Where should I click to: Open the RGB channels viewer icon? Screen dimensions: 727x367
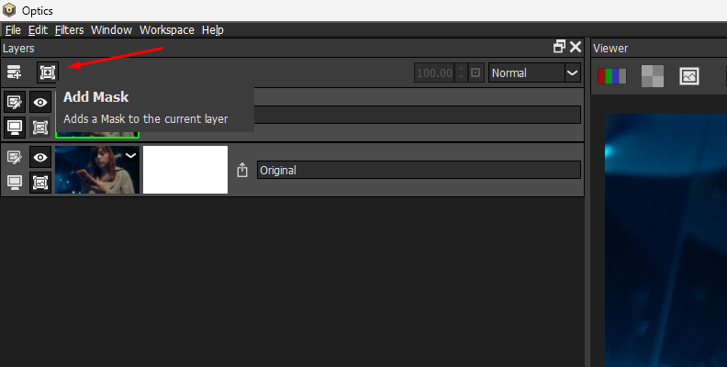pyautogui.click(x=612, y=75)
